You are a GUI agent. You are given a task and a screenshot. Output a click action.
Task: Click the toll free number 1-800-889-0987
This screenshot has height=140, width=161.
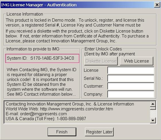pyautogui.click(x=71, y=119)
